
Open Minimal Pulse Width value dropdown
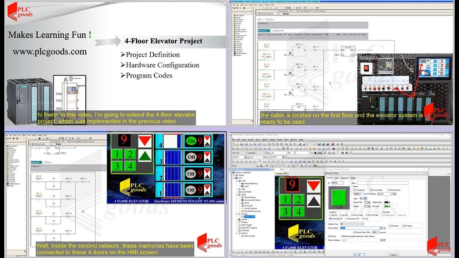pos(376,232)
